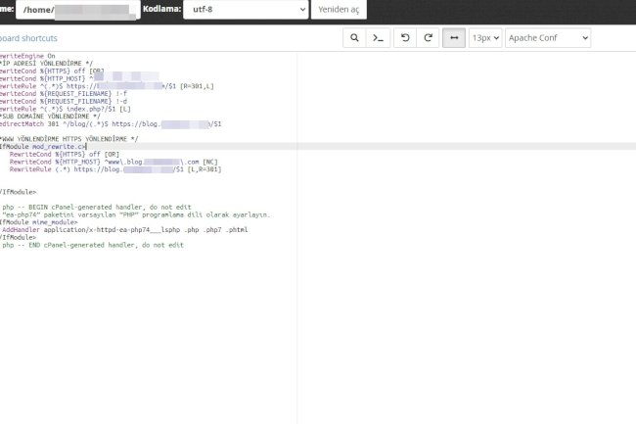Click the 'END cPanel-generated handler' comment line
The height and width of the screenshot is (424, 636).
tap(92, 245)
